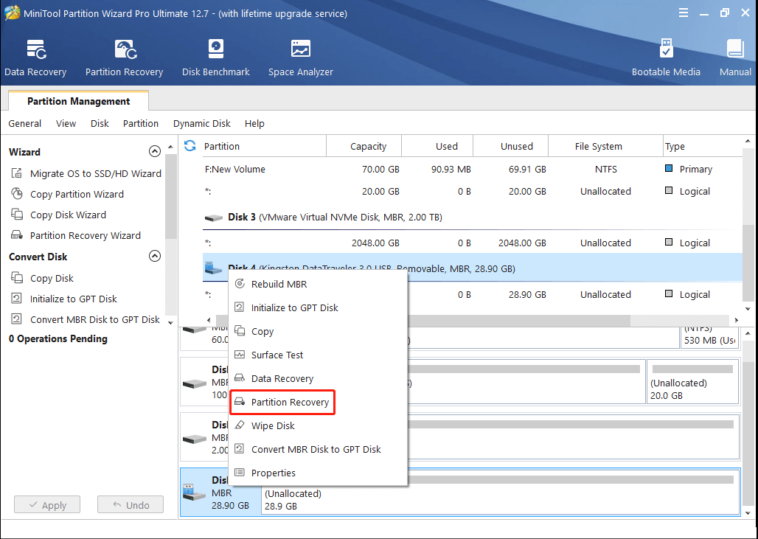
Task: Click the Disk 4 USB drive icon in the list
Action: coord(213,268)
